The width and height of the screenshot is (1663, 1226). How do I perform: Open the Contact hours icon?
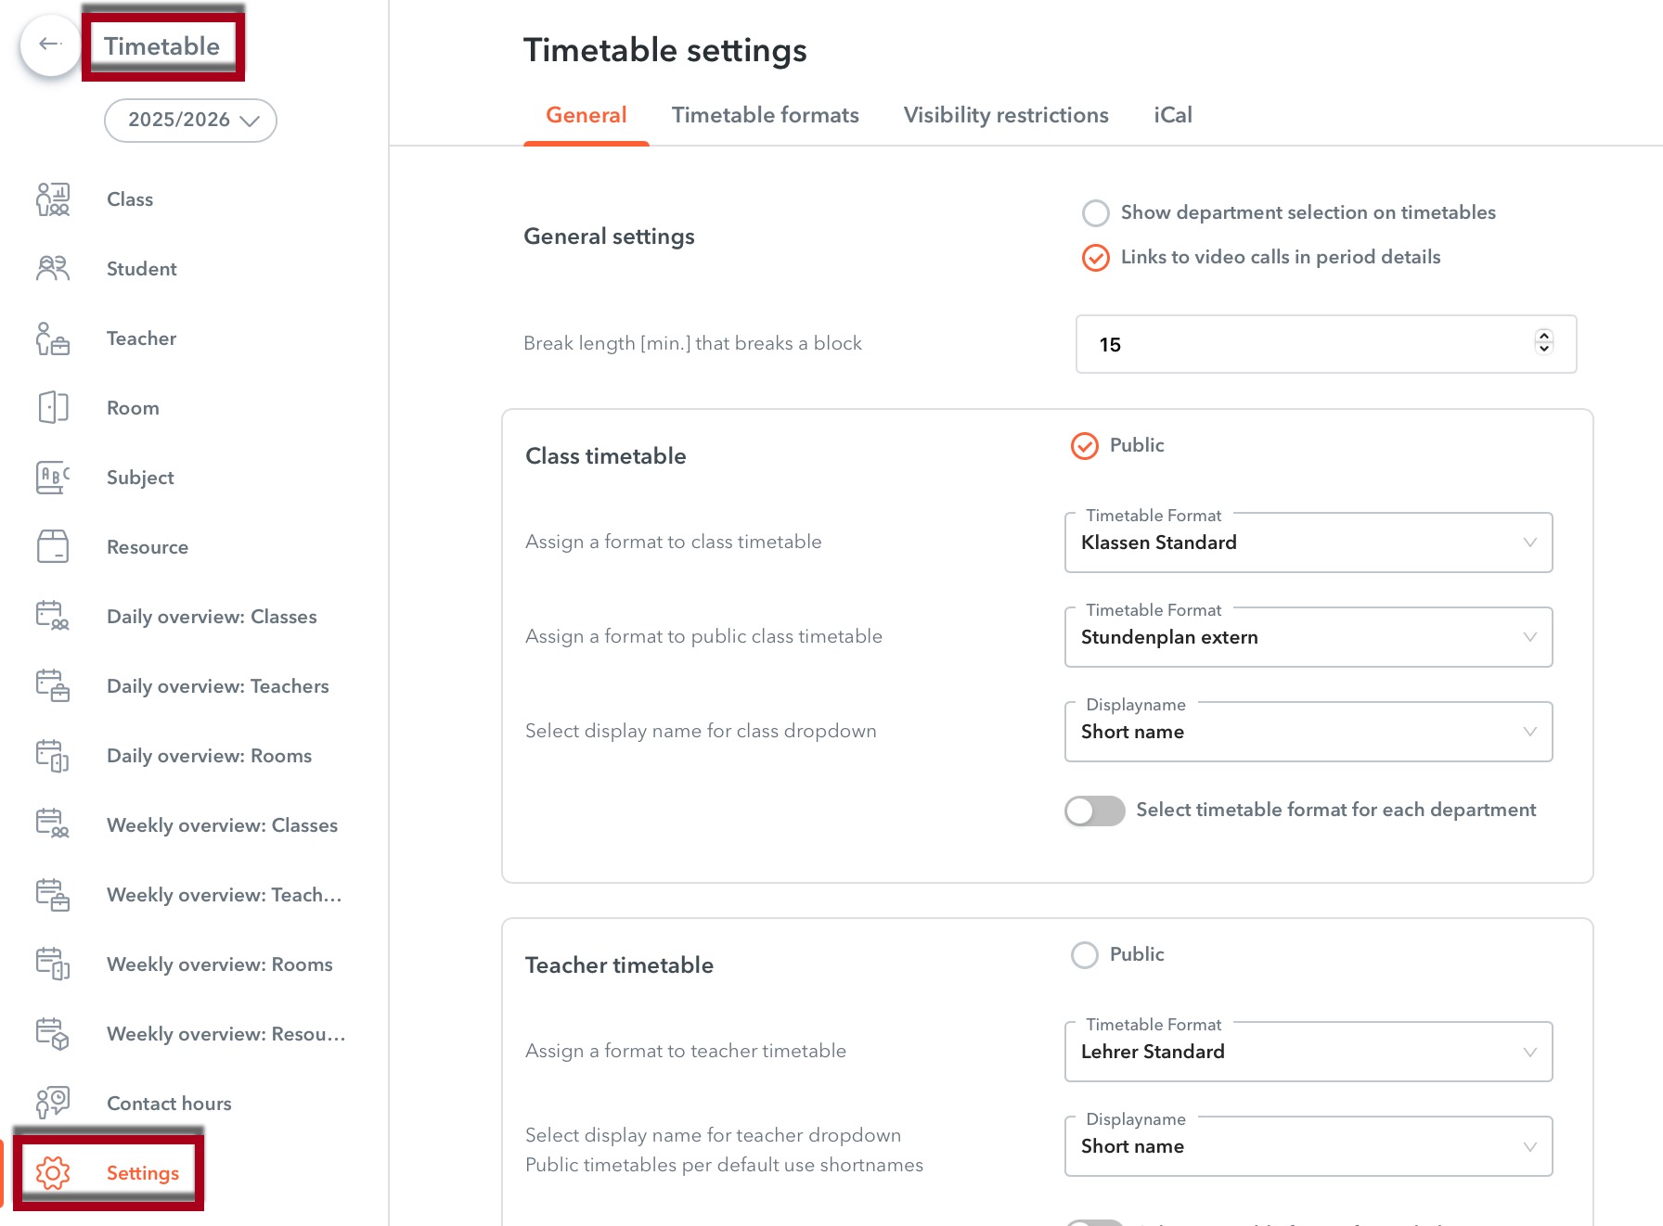tap(53, 1103)
